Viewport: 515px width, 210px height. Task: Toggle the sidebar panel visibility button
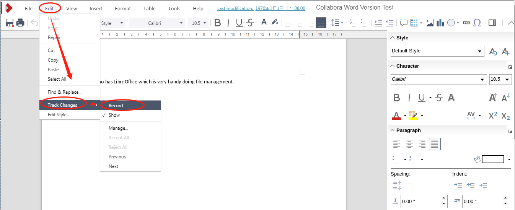[x=493, y=23]
